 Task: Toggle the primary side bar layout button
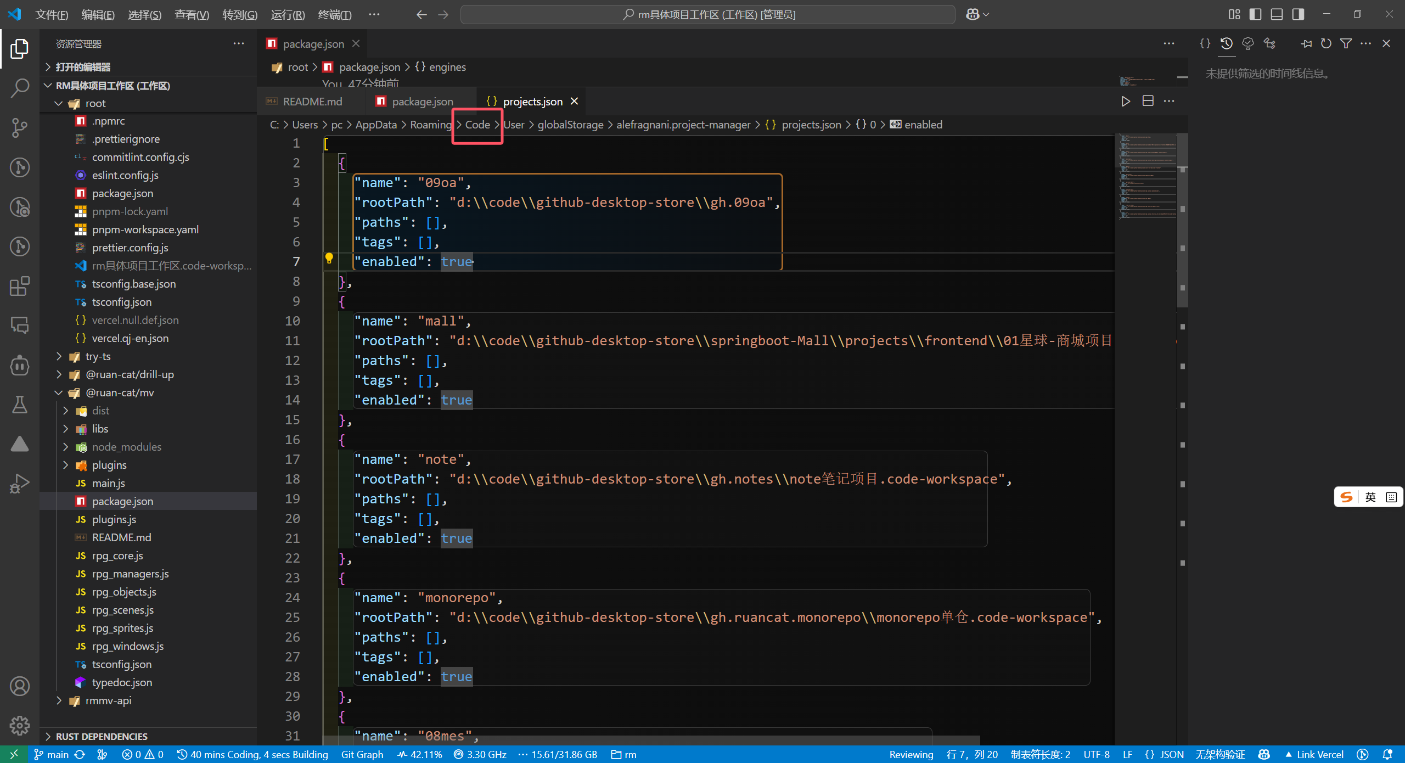tap(1256, 14)
